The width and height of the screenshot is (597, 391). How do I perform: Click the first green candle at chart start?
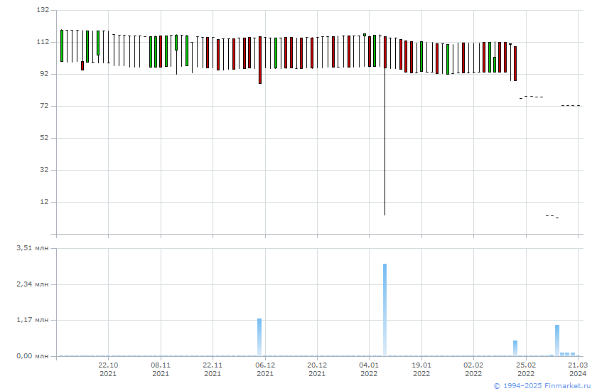[62, 45]
